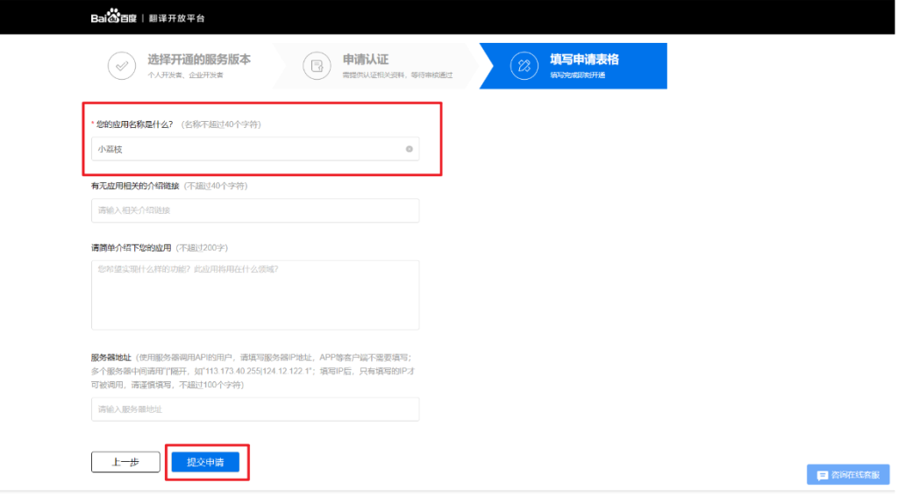
Task: Open 翻译开放平台 header title
Action: [x=176, y=18]
